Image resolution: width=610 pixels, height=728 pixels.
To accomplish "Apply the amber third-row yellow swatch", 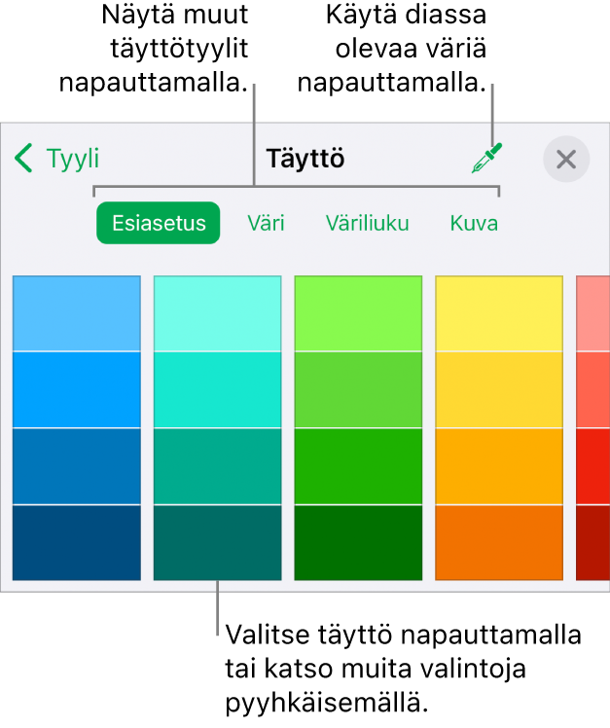I will [x=498, y=466].
